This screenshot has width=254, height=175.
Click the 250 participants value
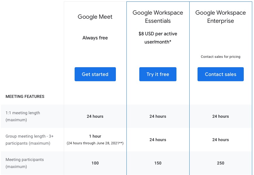(220, 163)
